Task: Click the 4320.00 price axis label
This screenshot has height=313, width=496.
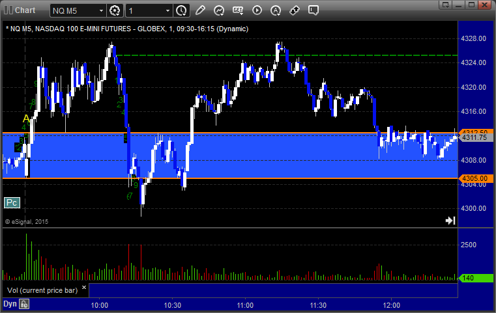Action: tap(474, 87)
